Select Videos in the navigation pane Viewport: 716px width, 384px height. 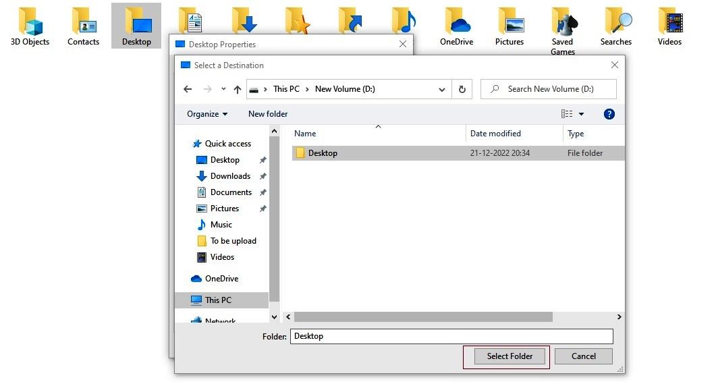coord(222,257)
